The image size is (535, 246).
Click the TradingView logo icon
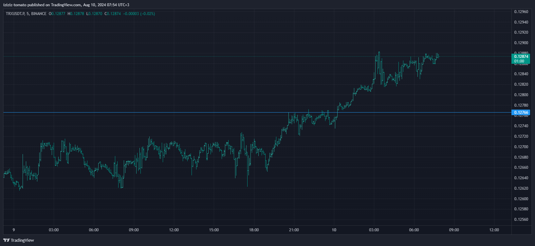click(6, 240)
